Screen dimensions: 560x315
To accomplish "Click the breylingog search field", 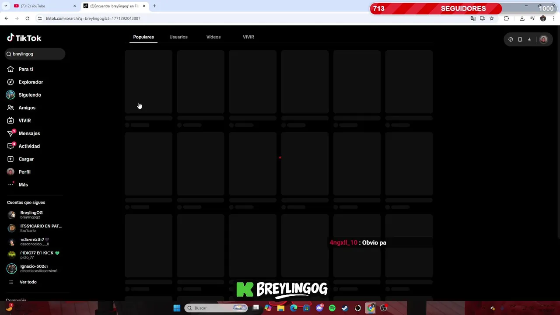I will [x=35, y=54].
